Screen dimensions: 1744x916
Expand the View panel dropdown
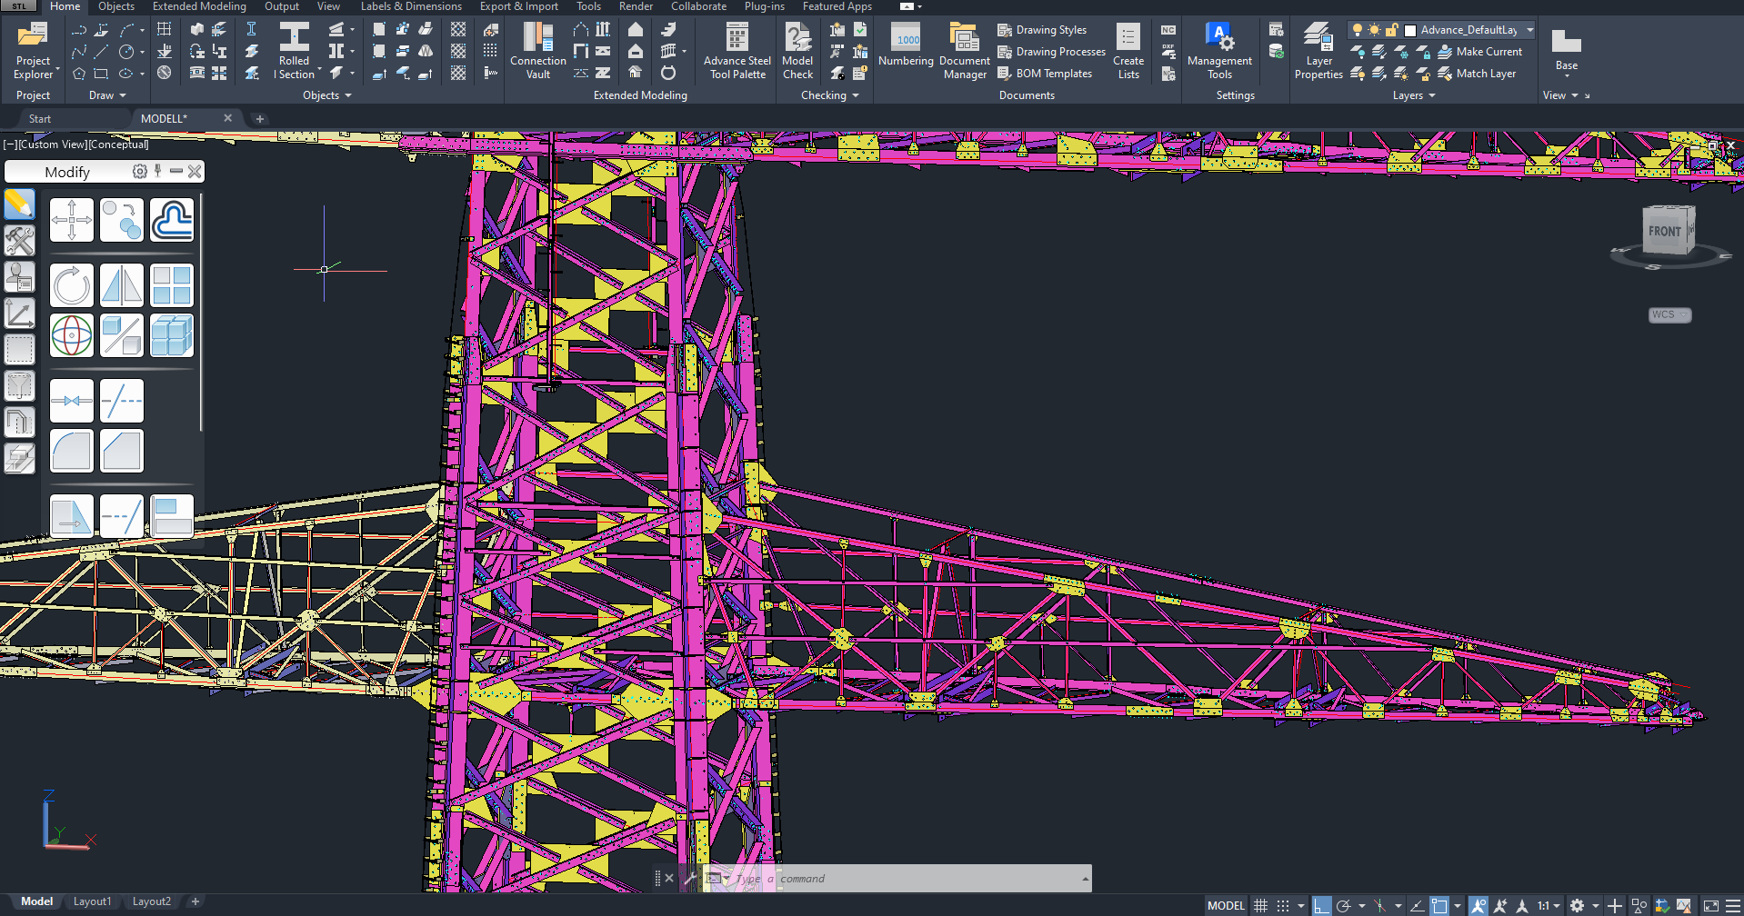click(x=1560, y=95)
